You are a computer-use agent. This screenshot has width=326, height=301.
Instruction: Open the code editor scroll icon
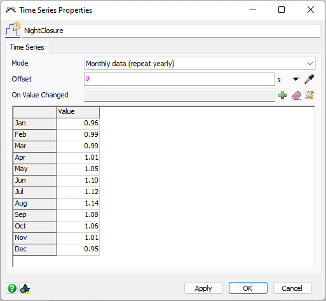309,95
